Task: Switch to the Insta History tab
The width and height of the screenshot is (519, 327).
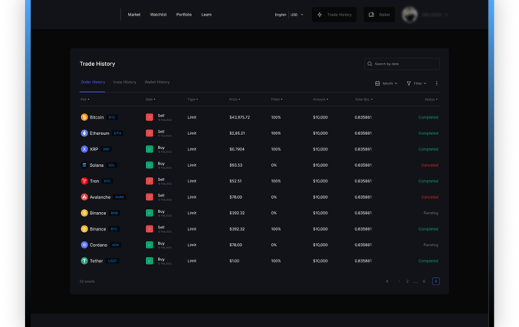Action: coord(125,82)
